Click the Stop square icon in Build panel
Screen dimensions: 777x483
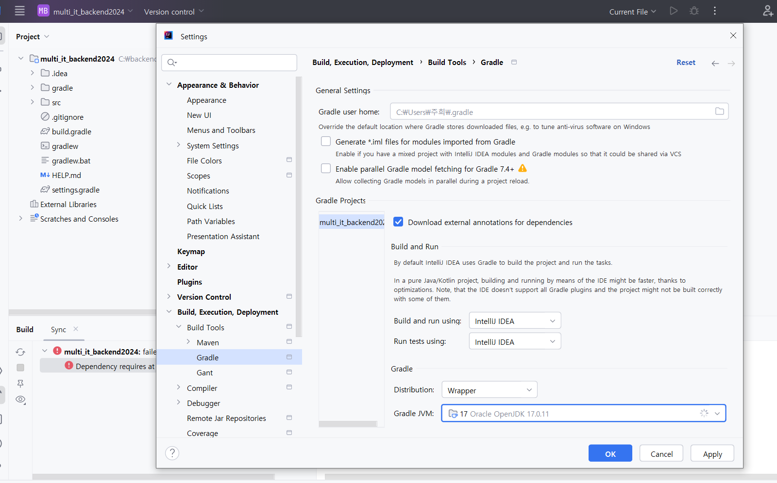pyautogui.click(x=20, y=368)
